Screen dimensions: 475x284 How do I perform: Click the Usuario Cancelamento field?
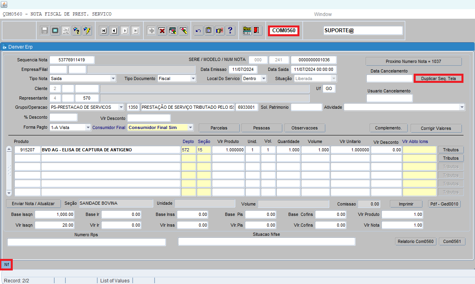click(389, 98)
